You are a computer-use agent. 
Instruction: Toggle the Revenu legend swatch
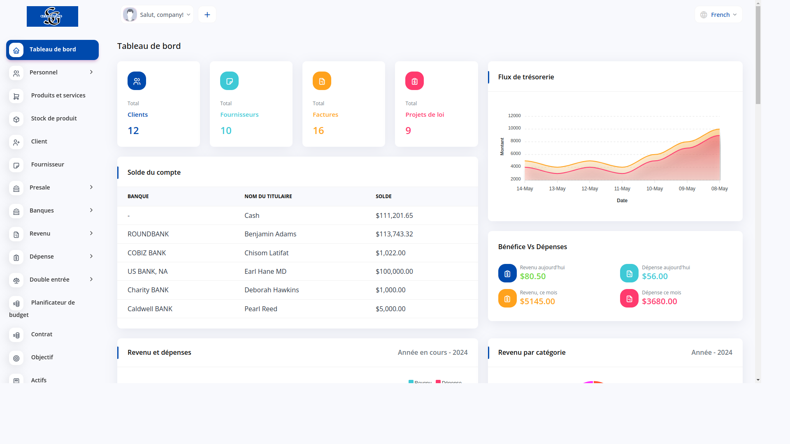(411, 382)
